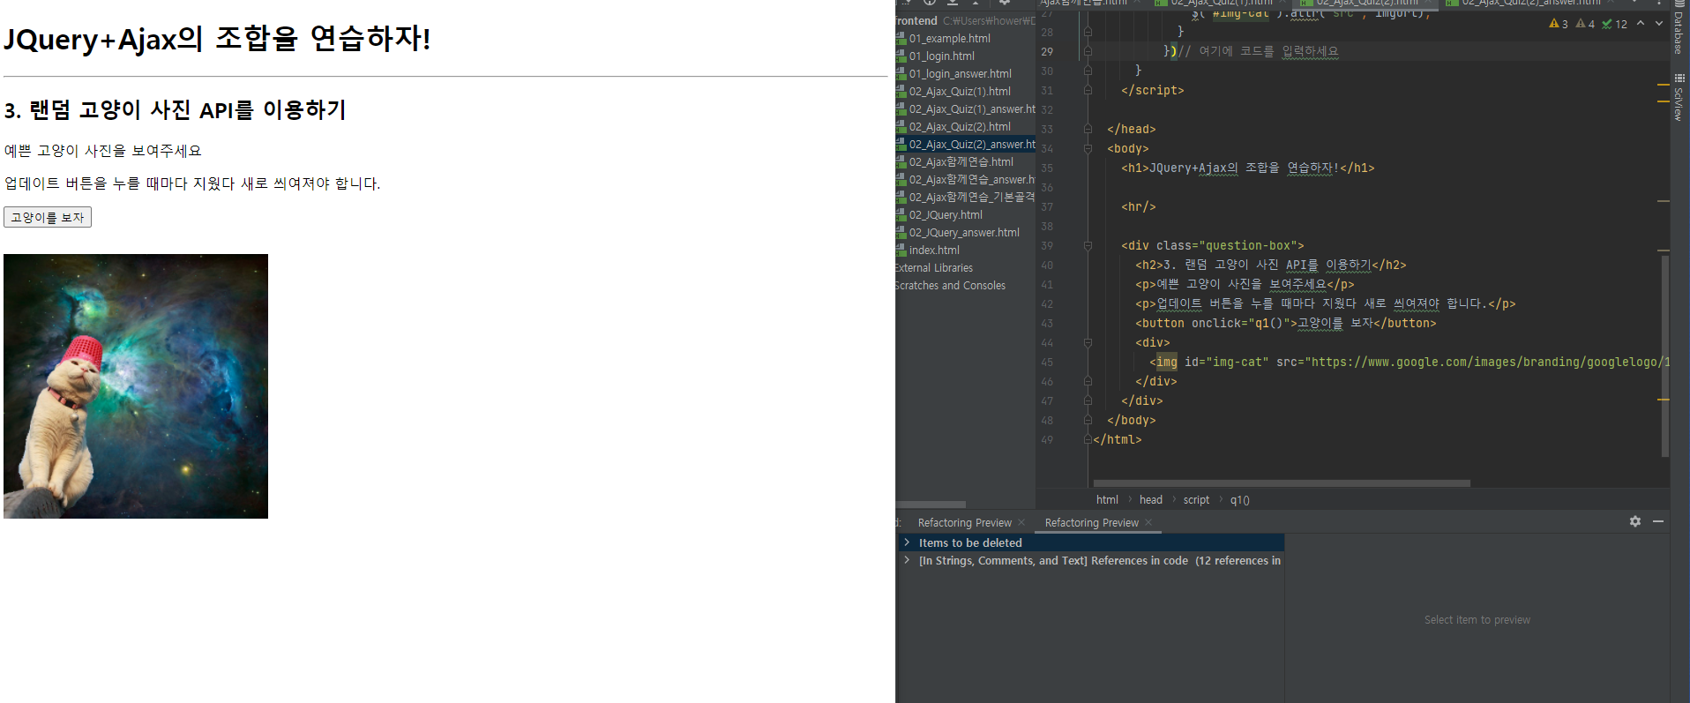Go to previous highlighted error arrow
This screenshot has width=1690, height=703.
1641,24
